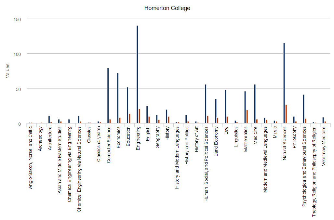334x220 pixels.
Task: Click the orange Natural Sciences bar
Action: (286, 114)
